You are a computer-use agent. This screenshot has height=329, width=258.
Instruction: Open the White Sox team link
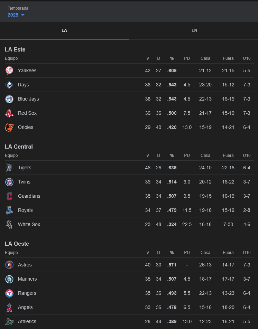29,224
